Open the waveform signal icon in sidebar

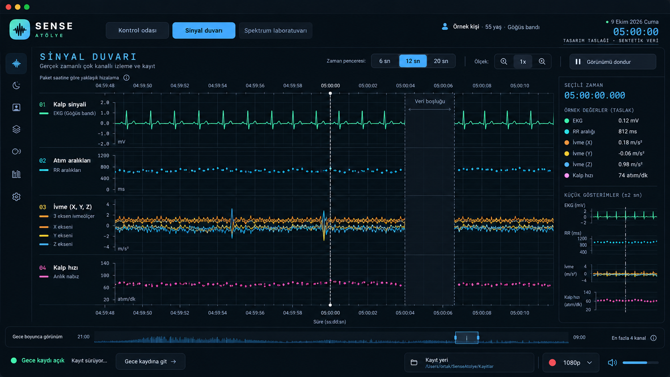click(16, 63)
